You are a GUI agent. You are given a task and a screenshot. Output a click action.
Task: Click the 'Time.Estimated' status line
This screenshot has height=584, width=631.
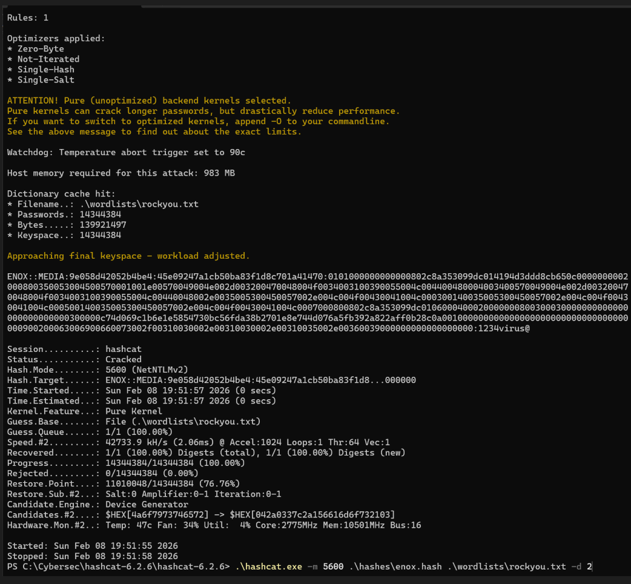142,401
